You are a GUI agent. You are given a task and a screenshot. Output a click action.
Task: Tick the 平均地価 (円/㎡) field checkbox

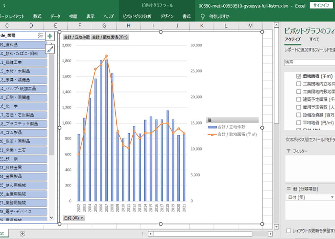(x=299, y=122)
